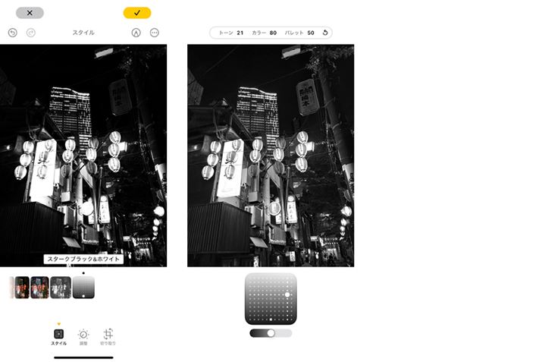542x362 pixels.
Task: Choose the grayscale photo style thumbnail
Action: click(x=61, y=287)
